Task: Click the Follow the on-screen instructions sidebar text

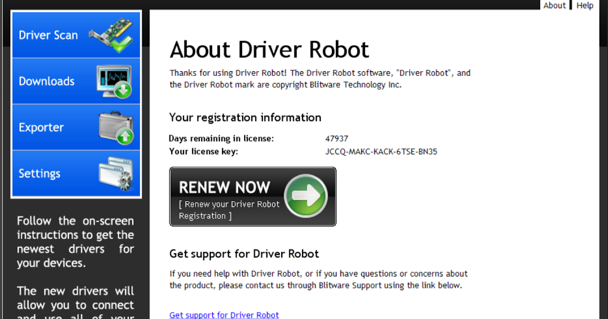Action: pyautogui.click(x=75, y=242)
